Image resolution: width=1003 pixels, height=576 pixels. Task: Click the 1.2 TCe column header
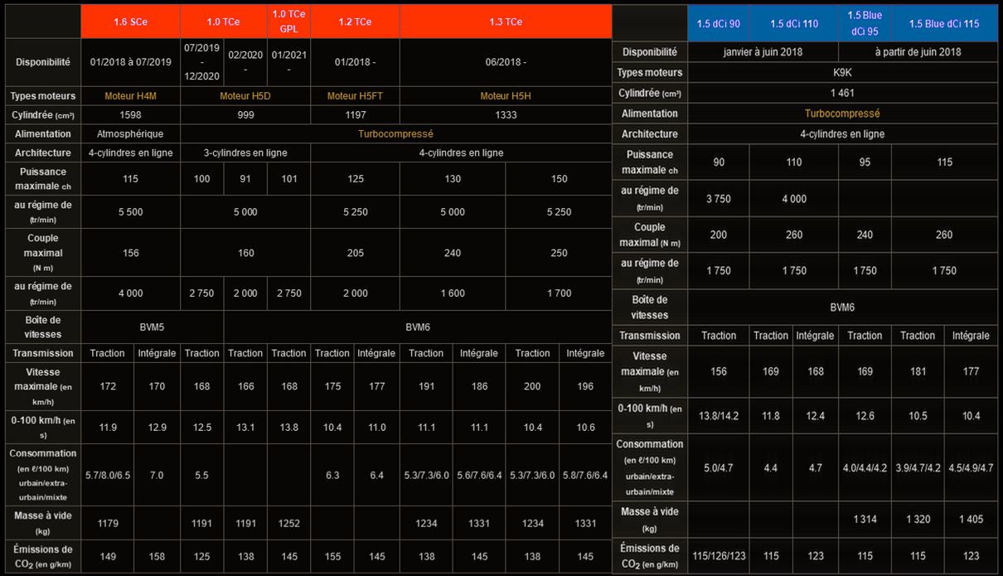(355, 22)
